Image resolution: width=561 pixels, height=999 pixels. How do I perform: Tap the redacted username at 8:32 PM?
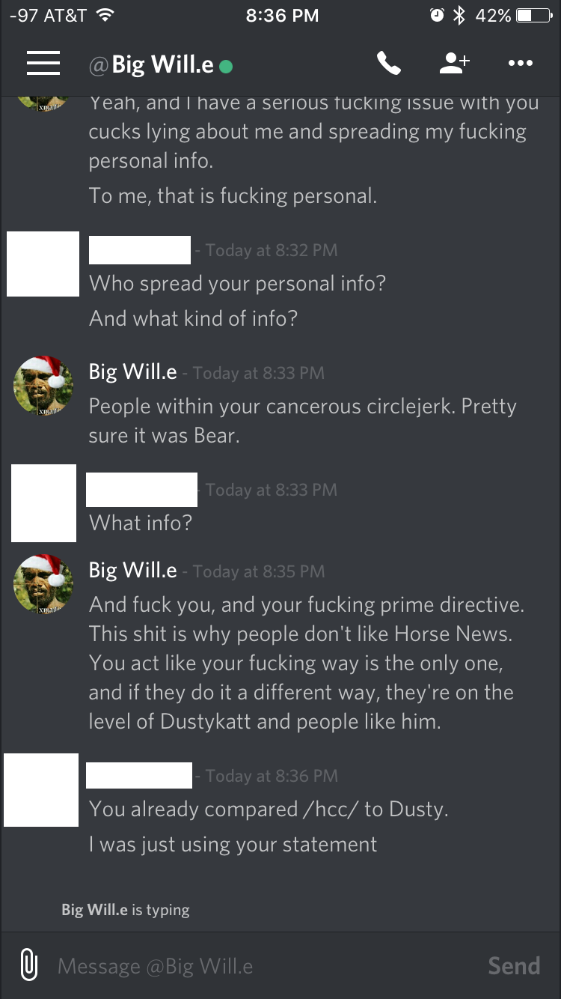point(140,249)
